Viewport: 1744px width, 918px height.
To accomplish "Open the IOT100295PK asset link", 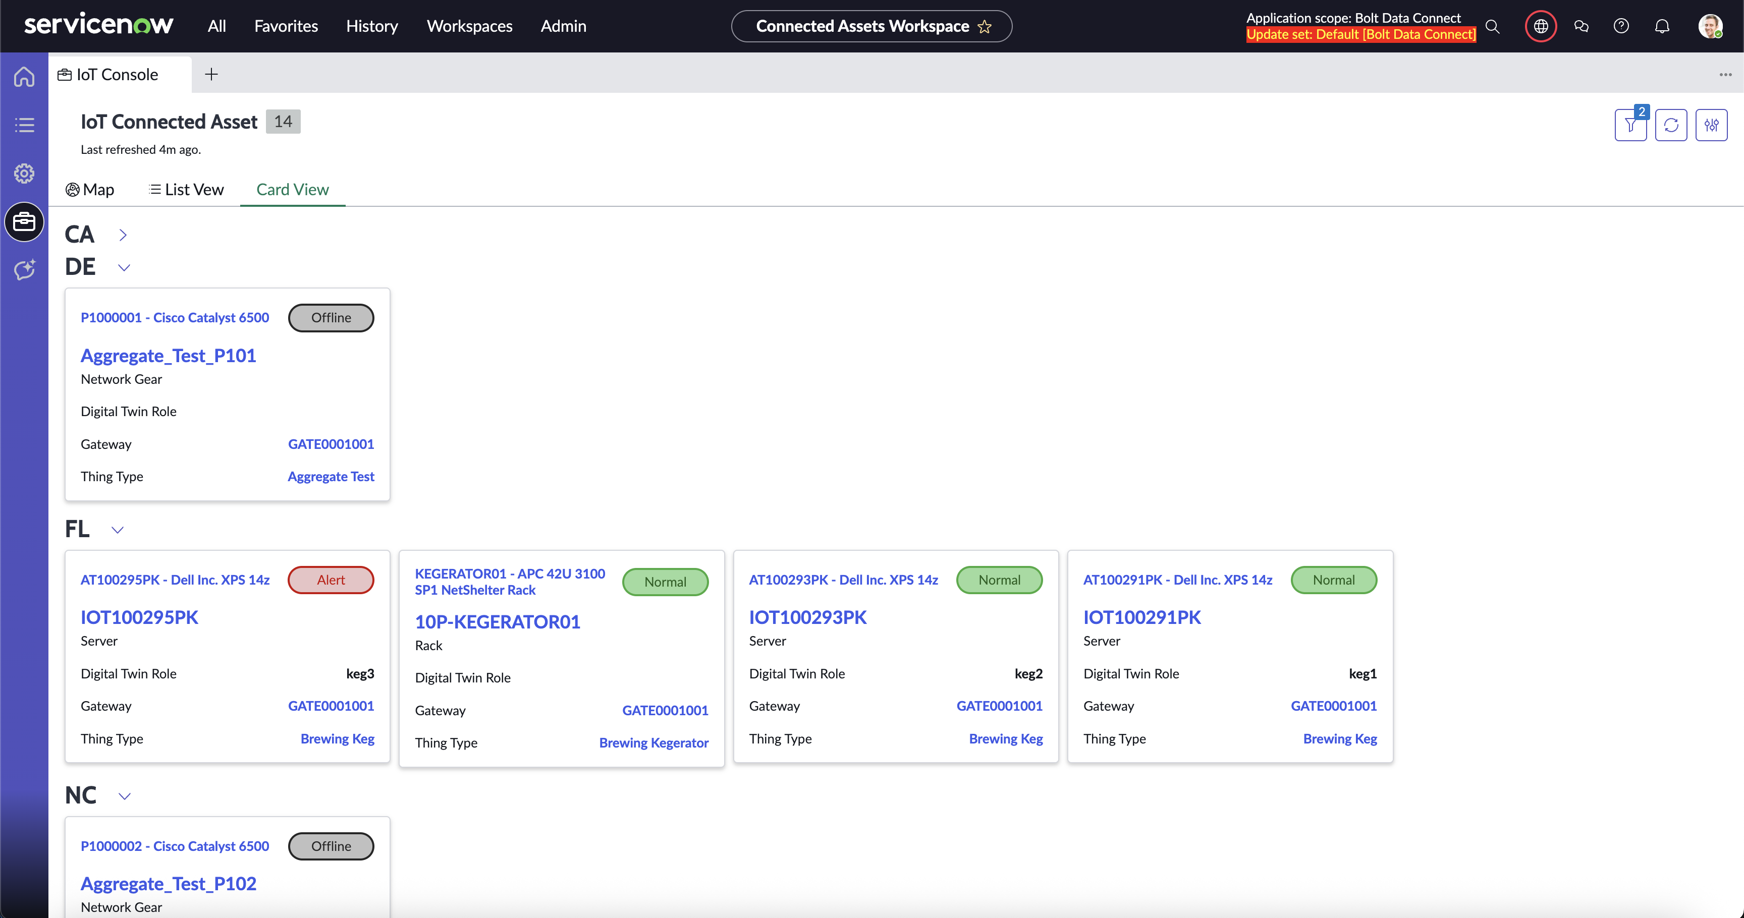I will [x=139, y=617].
